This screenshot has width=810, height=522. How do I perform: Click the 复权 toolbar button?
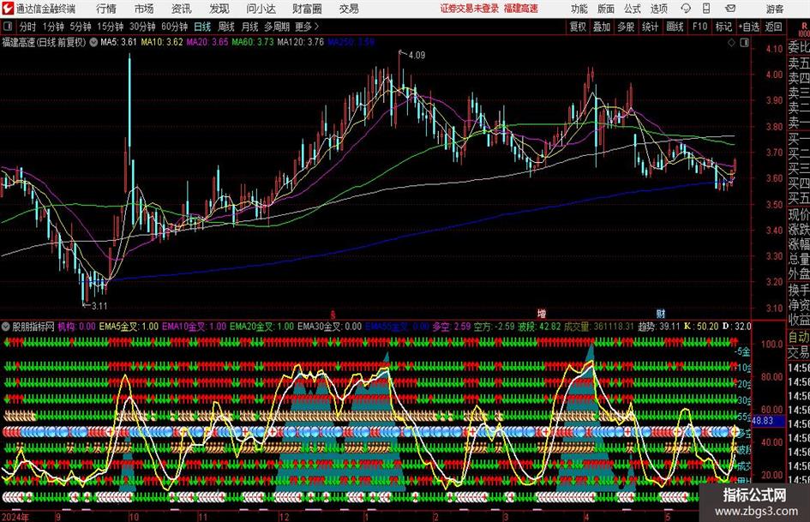pyautogui.click(x=578, y=27)
